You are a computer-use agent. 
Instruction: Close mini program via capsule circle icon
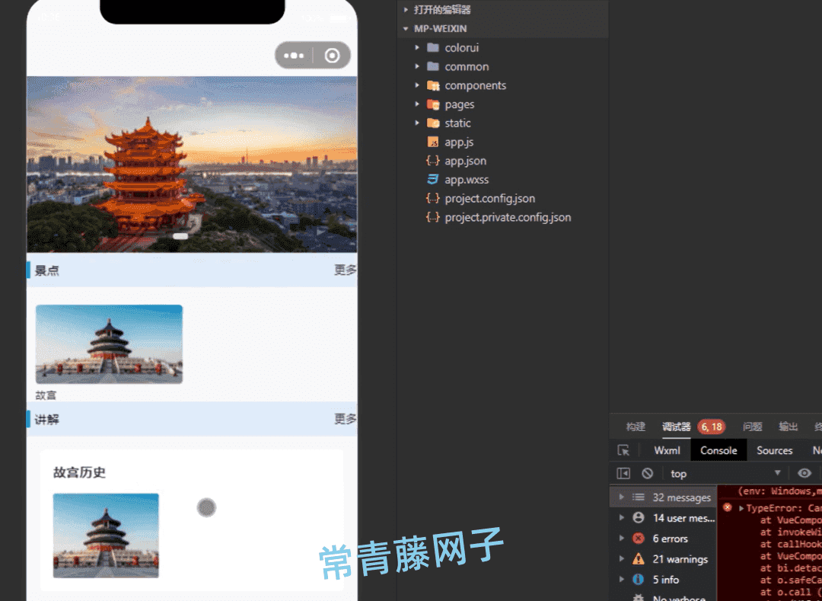[332, 55]
